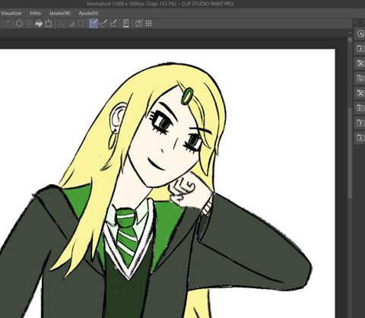
Task: Click the dimmed Show selection border icon
Action: coord(81,24)
